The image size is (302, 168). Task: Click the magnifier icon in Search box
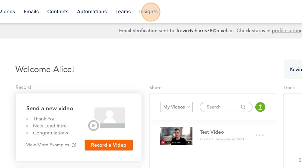click(x=243, y=107)
